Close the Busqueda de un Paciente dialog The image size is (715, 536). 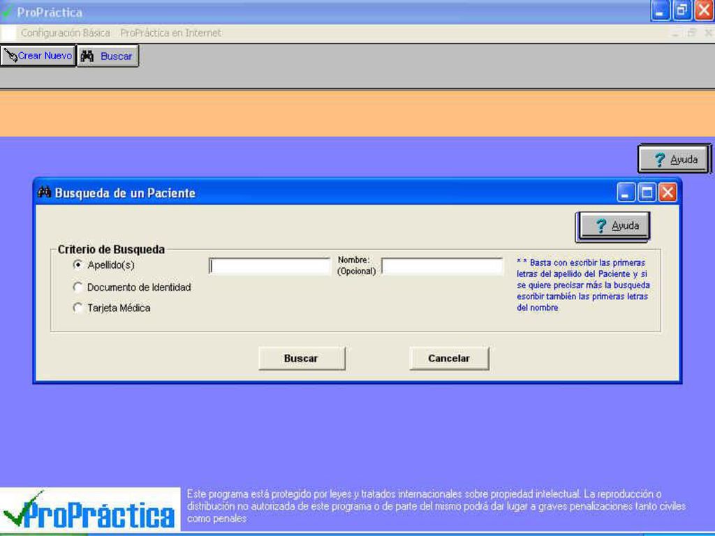[x=668, y=193]
